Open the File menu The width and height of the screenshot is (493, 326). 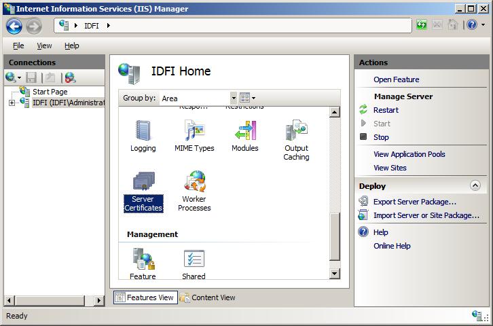click(18, 46)
